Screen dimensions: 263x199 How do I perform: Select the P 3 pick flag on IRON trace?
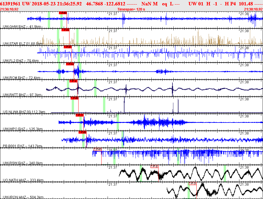click(192, 184)
